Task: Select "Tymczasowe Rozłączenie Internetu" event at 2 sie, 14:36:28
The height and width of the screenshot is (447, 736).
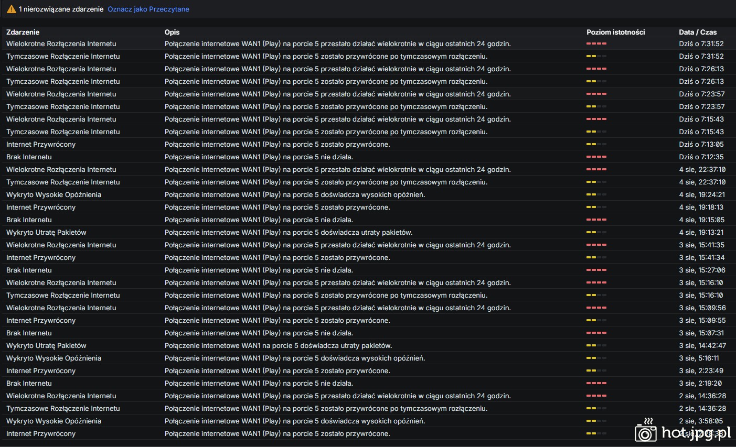Action: click(x=63, y=408)
